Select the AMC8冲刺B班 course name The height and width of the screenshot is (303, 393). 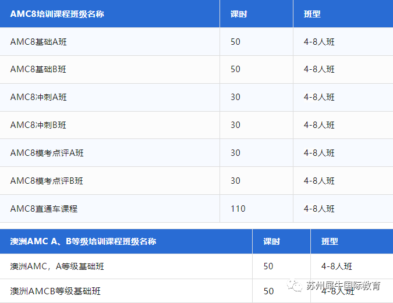[38, 125]
